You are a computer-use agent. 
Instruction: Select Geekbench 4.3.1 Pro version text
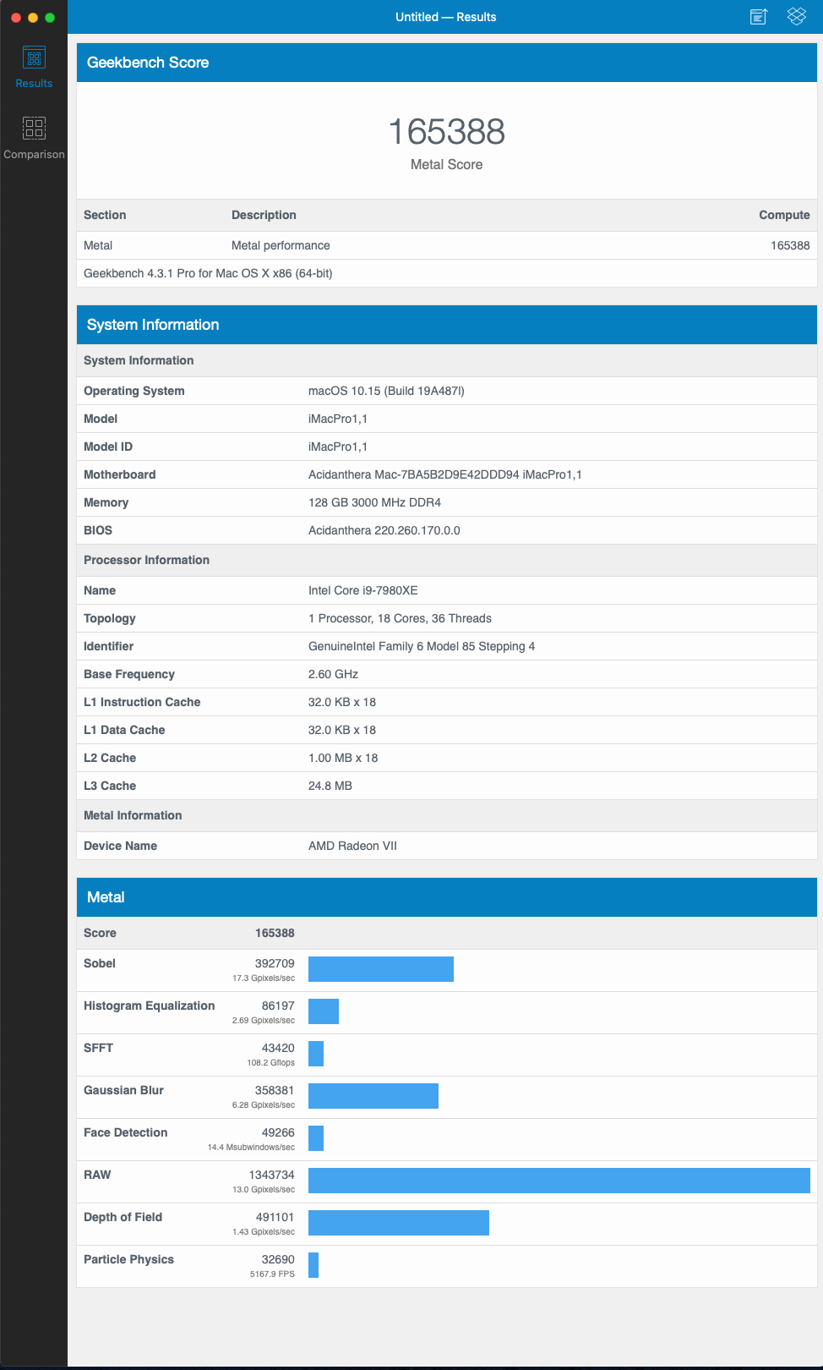[208, 273]
